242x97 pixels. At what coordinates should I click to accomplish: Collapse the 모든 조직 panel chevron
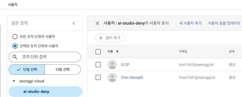click(x=74, y=23)
